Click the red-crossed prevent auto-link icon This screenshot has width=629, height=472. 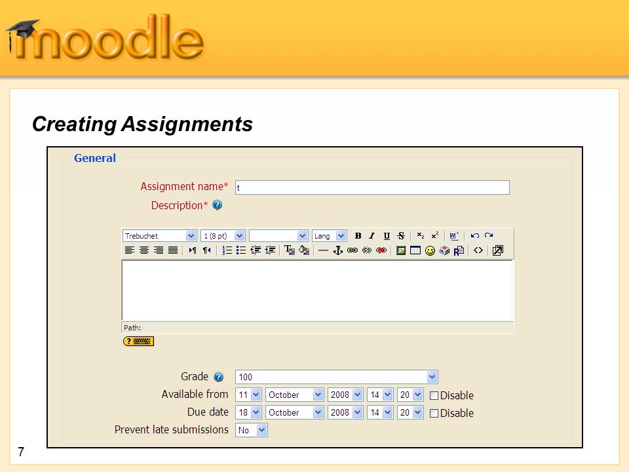(x=381, y=250)
